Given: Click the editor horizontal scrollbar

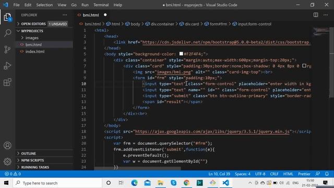Looking at the screenshot, I should (x=137, y=168).
